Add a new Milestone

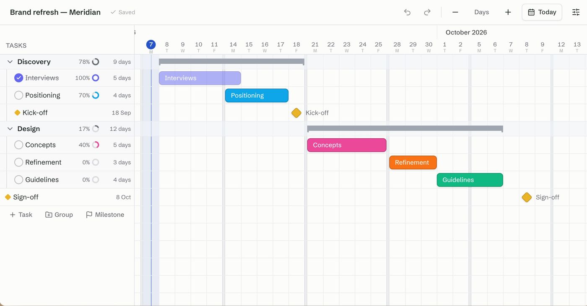click(x=105, y=215)
